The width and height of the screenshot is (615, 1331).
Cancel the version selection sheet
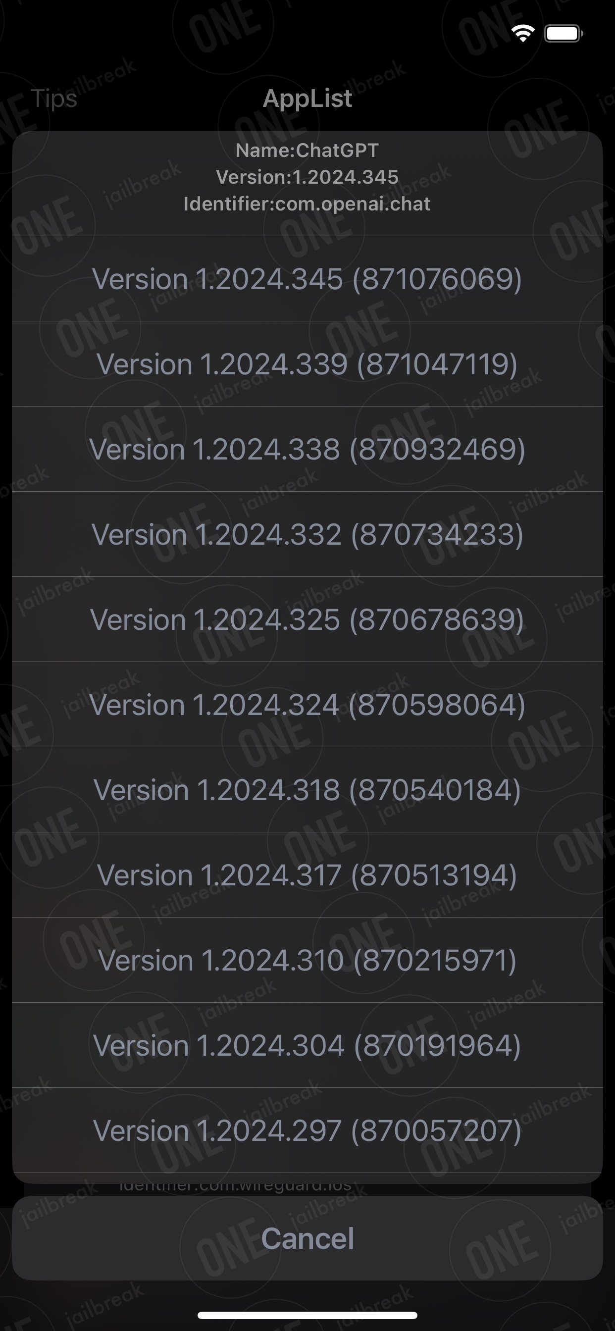click(307, 1238)
